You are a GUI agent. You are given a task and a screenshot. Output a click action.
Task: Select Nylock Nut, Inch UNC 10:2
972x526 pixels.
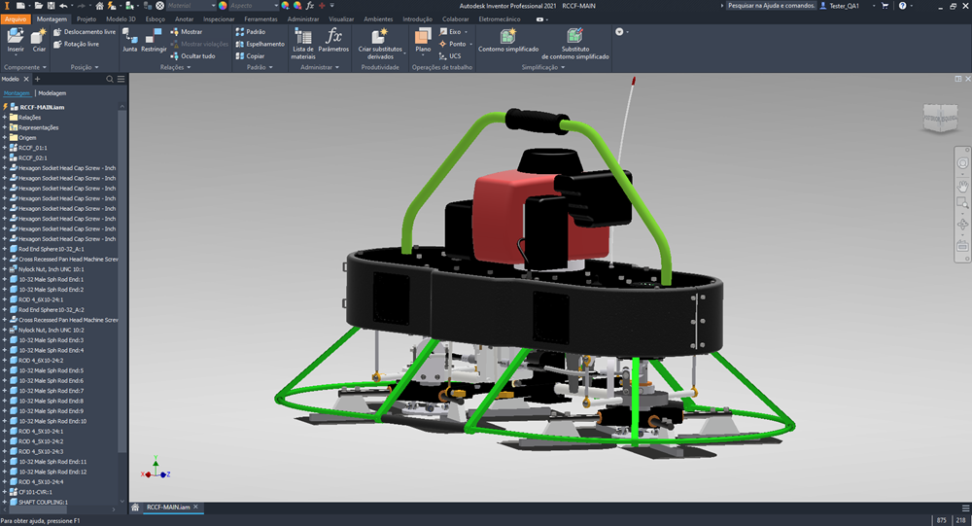pos(47,330)
